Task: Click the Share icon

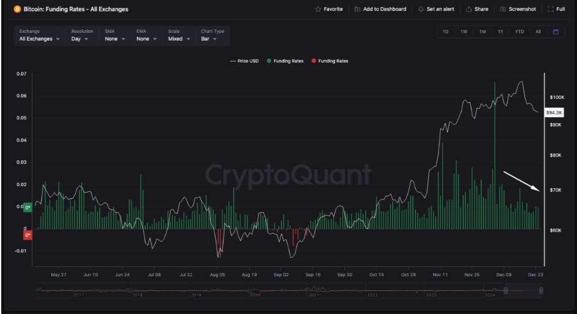Action: pyautogui.click(x=469, y=9)
